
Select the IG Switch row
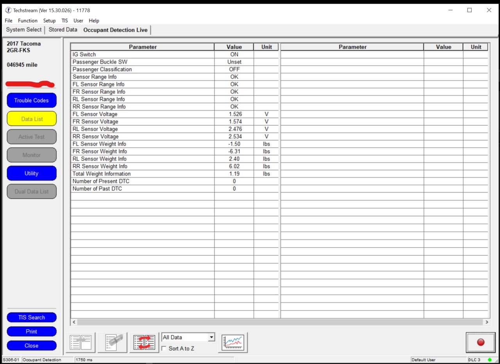(x=175, y=54)
